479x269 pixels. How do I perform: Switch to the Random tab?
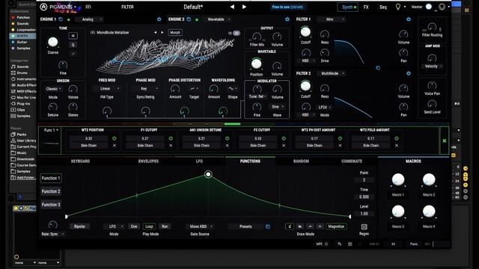pyautogui.click(x=301, y=161)
